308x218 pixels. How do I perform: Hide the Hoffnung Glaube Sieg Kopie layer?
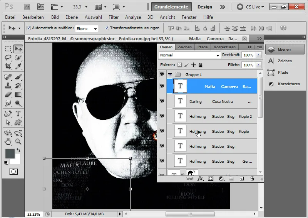click(162, 130)
